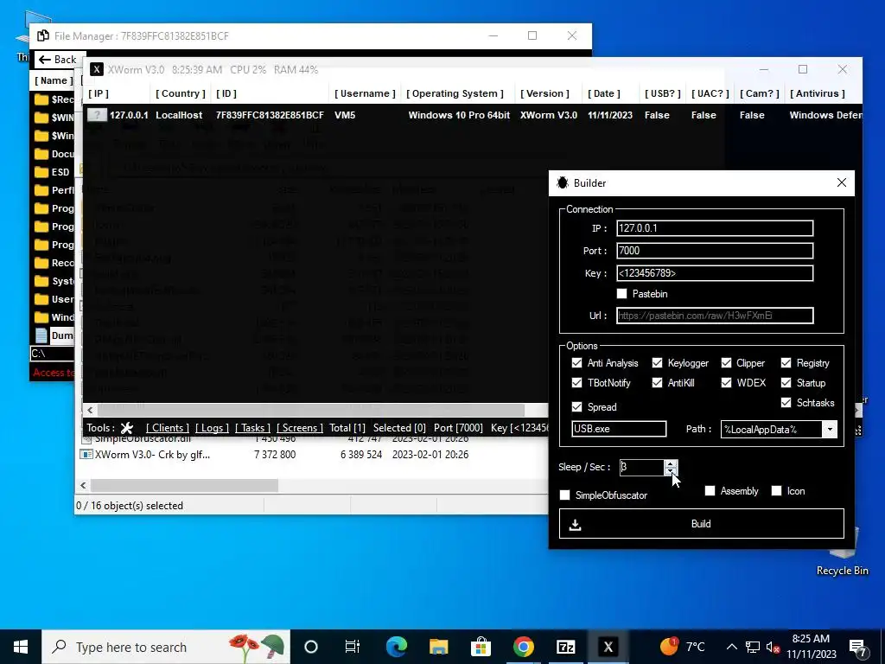Viewport: 885px width, 664px height.
Task: Uncheck the Registry option
Action: [786, 362]
